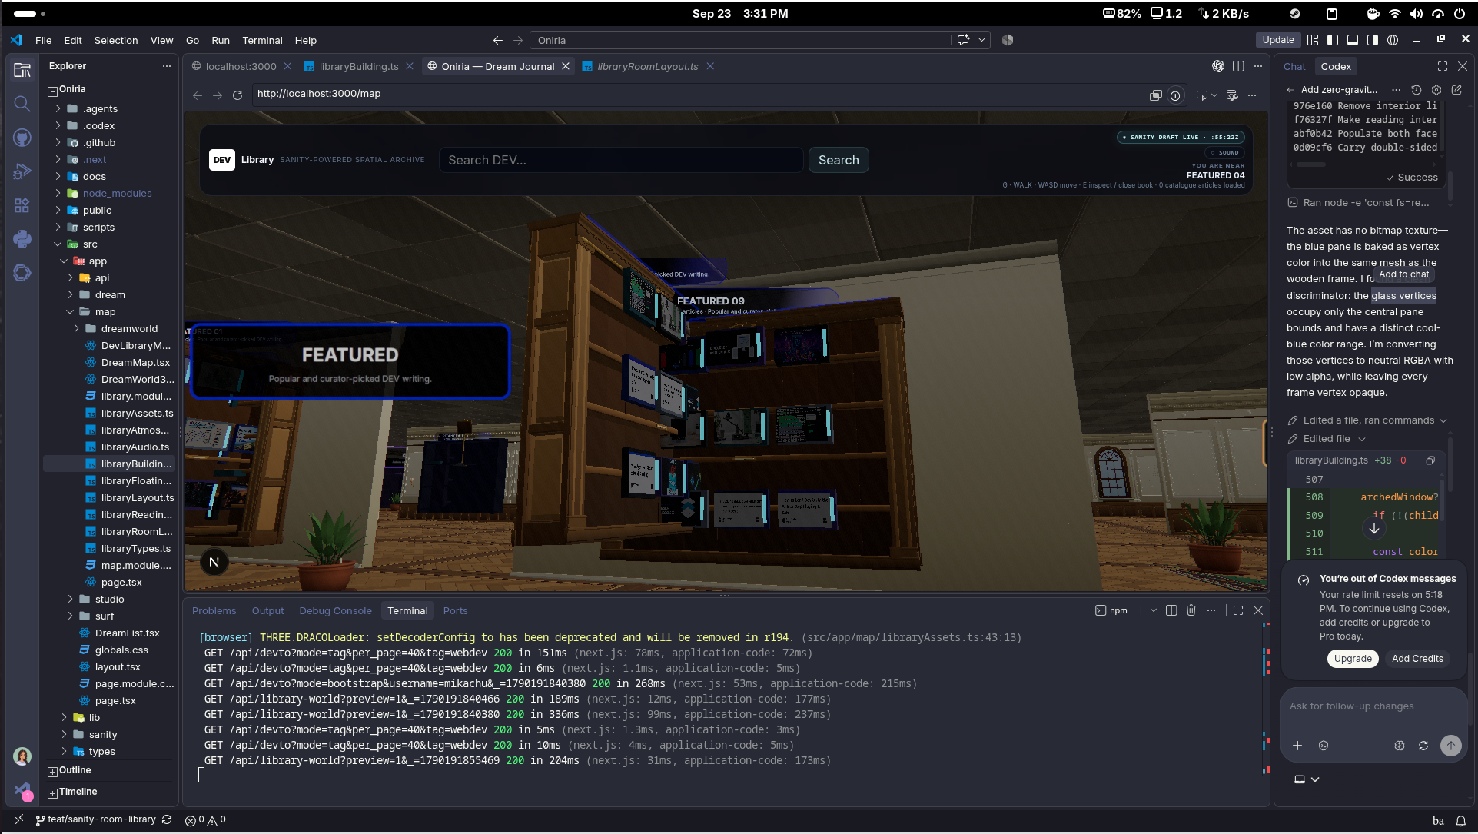Viewport: 1478px width, 834px height.
Task: Open Codex settings gear
Action: click(x=1436, y=90)
